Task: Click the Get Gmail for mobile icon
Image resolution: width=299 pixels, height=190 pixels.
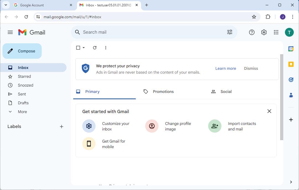Action: tap(89, 144)
